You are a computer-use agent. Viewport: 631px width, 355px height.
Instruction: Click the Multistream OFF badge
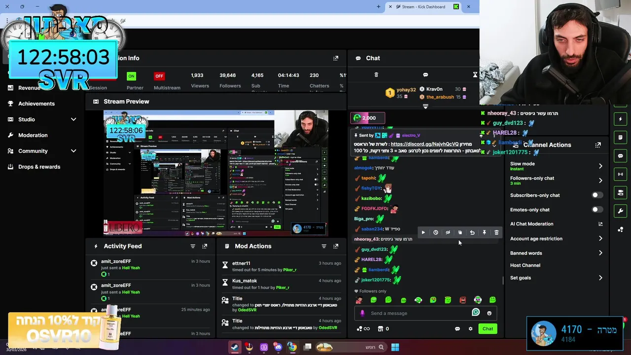[x=159, y=76]
